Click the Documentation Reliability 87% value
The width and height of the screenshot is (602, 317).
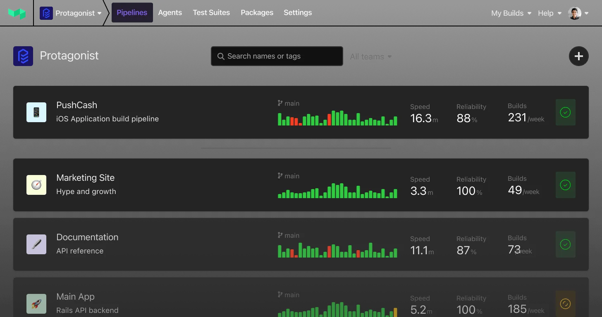(x=466, y=250)
